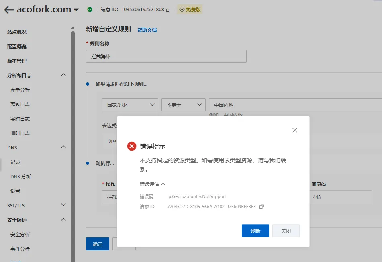Click the 确定 button
Screen dimensions: 382x262
click(x=98, y=244)
